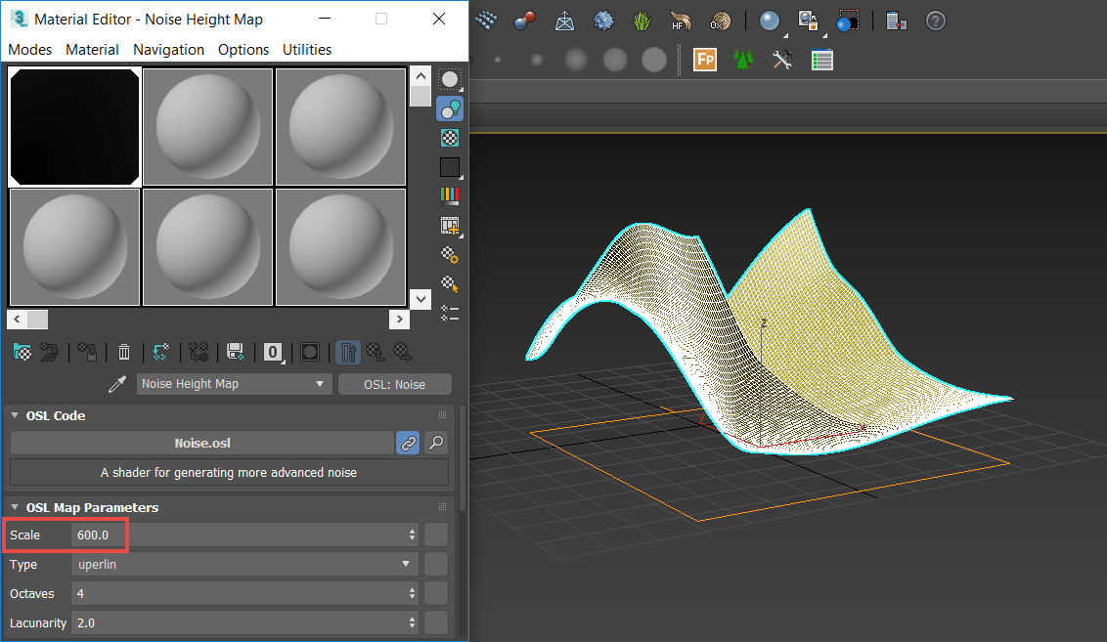Click the Noise.osl file button

pos(201,443)
